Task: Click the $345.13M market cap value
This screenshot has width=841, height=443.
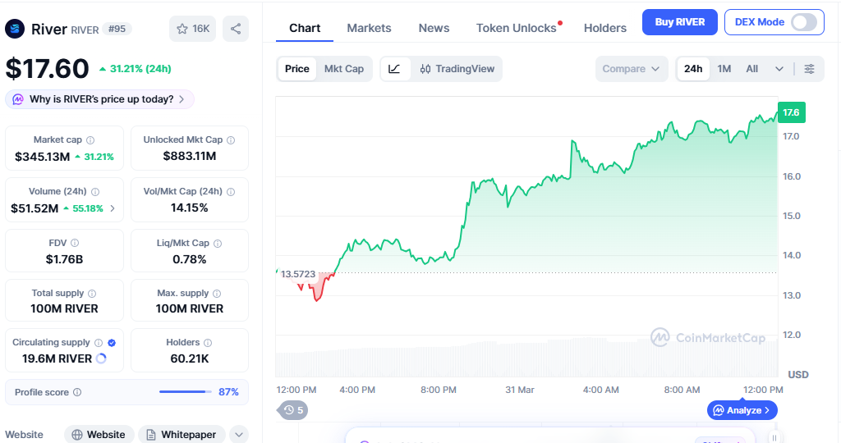Action: (43, 157)
